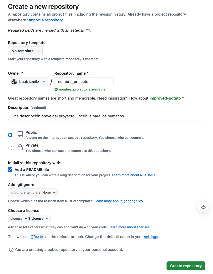This screenshot has height=274, width=213.
Task: Select the Private visibility radio button
Action: click(10, 148)
